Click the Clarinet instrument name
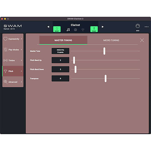The image size is (151, 151). (x=75, y=25)
